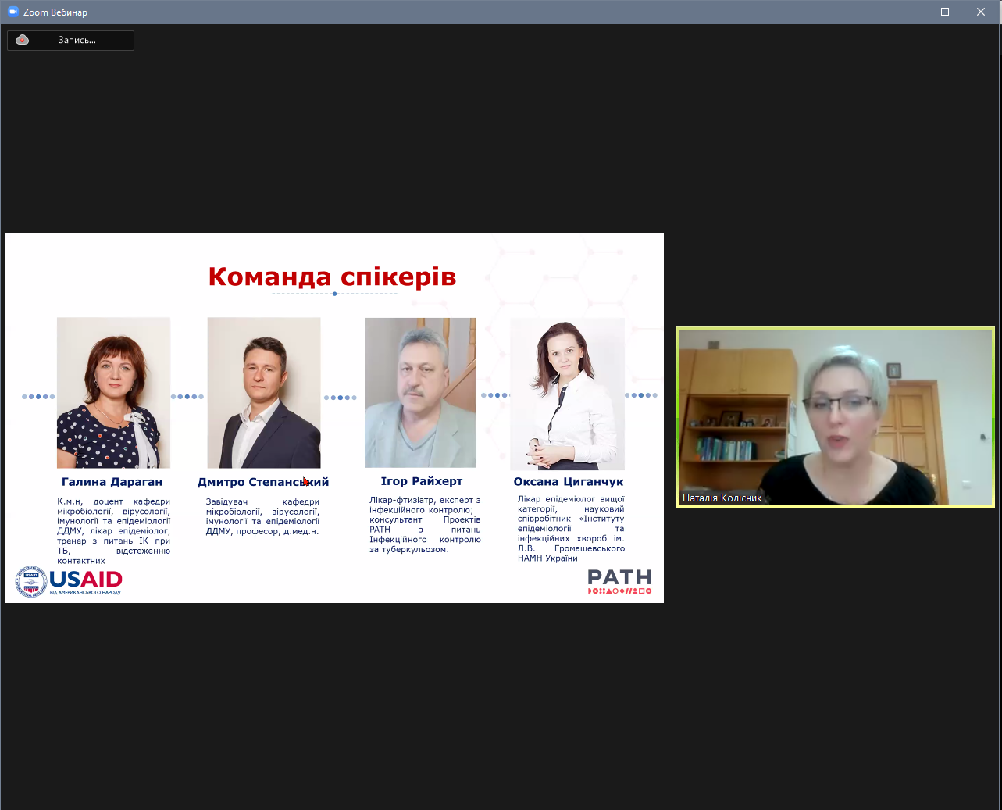
Task: Click the photo above Галина Дараган
Action: pos(113,392)
